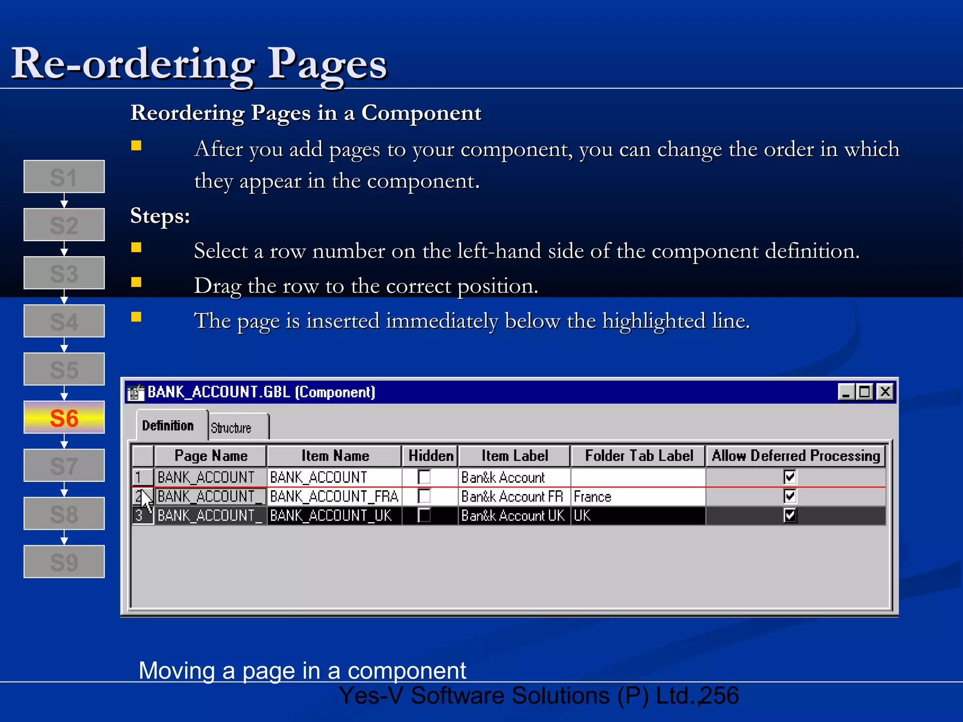Click the component icon in BANK_ACCOUNT.GBL title bar

point(136,392)
